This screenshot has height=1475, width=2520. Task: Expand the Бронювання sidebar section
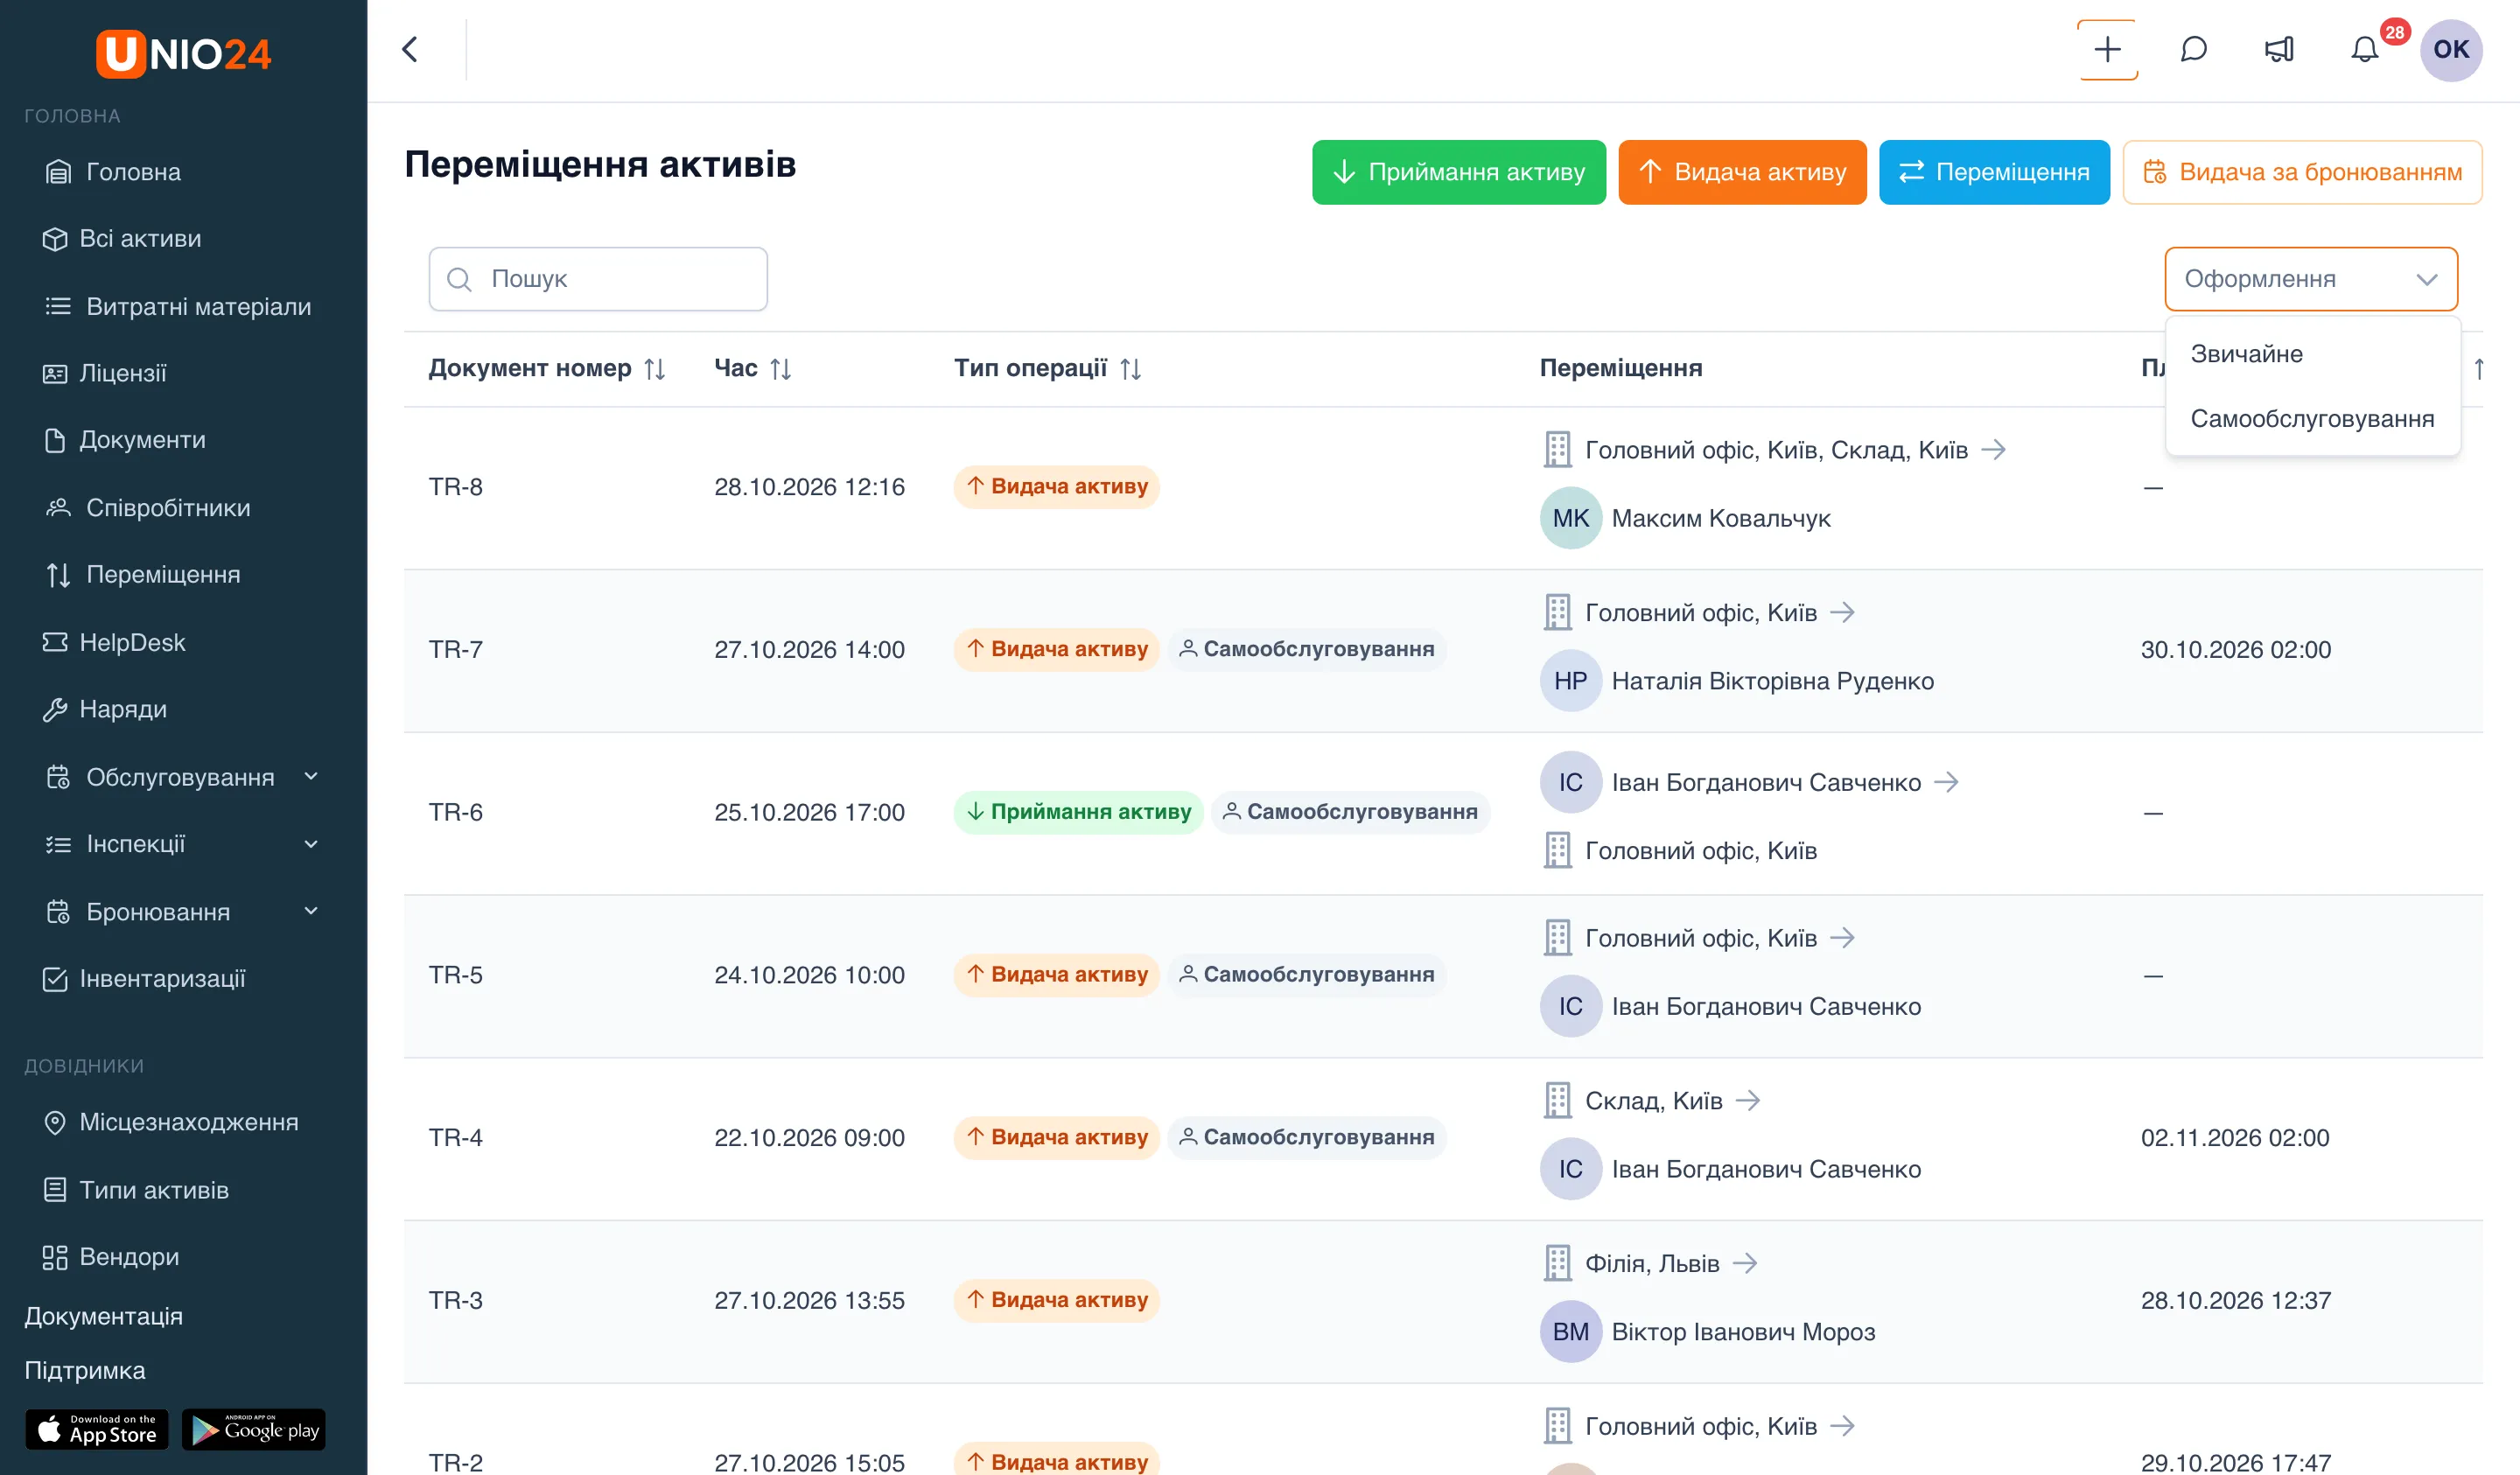[311, 911]
